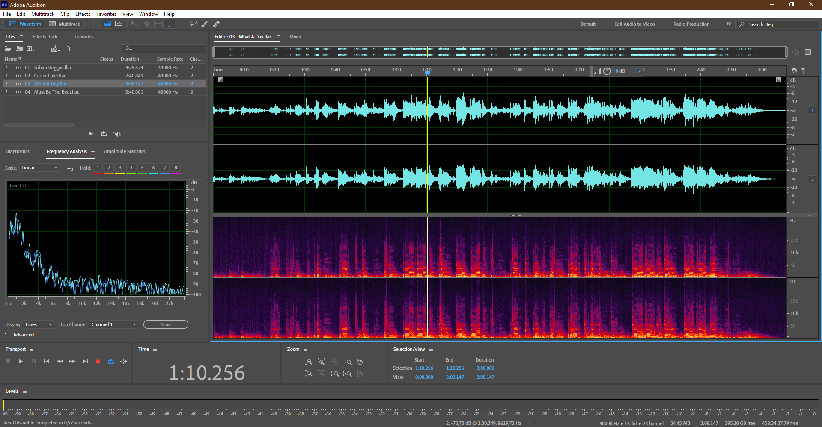Screen dimensions: 822x427
Task: Click the Transport Play button
Action: 21,362
